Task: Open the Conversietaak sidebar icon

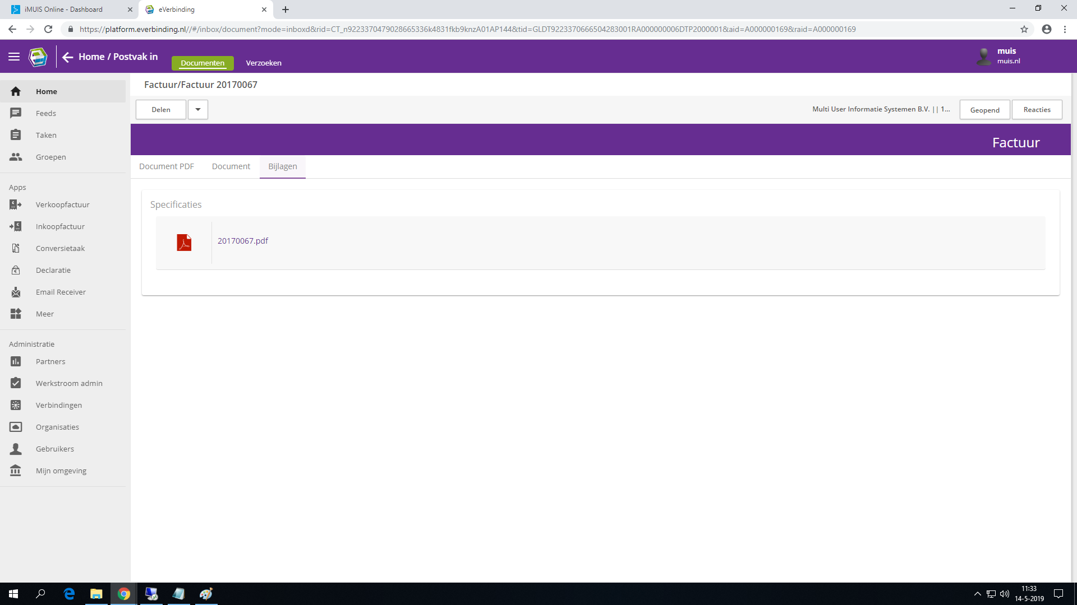Action: (x=16, y=248)
